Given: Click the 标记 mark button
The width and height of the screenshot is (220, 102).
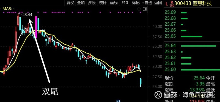Looking at the screenshot, I should click(x=136, y=3).
